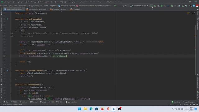This screenshot has width=199, height=112.
Task: Open the Layout Inspector button
Action: click(189, 102)
